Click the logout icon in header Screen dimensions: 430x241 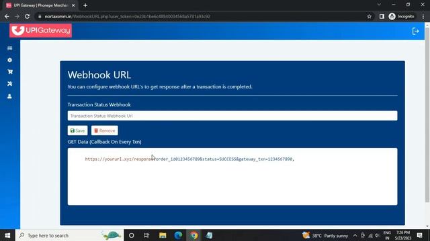(x=415, y=31)
